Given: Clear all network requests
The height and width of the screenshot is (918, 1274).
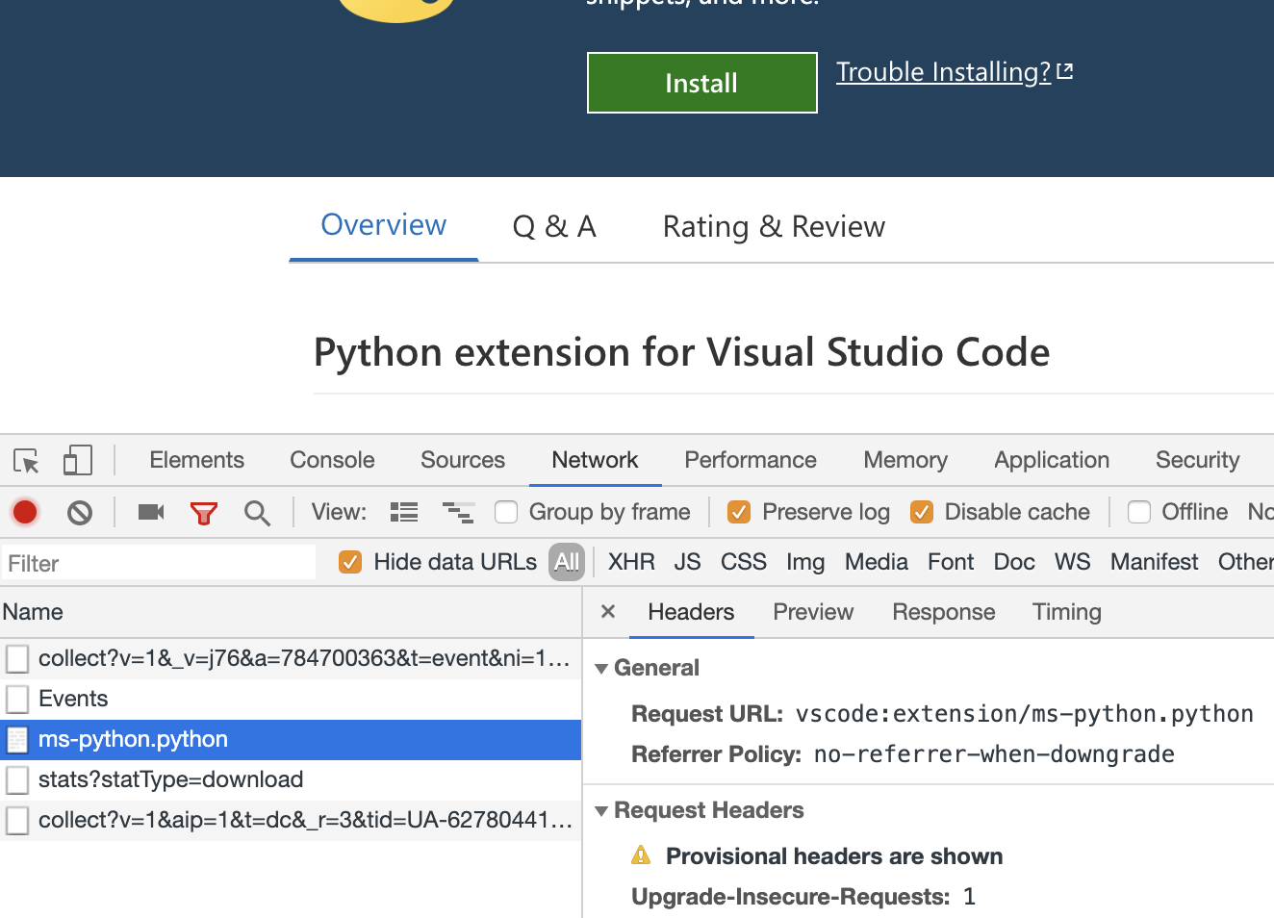Looking at the screenshot, I should tap(79, 512).
